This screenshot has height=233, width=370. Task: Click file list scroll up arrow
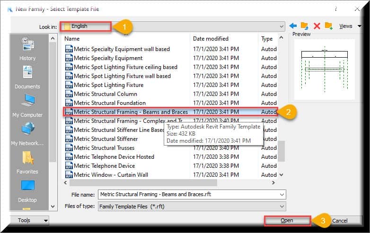pyautogui.click(x=281, y=38)
